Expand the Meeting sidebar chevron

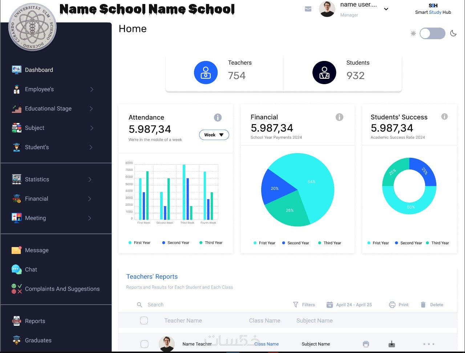pos(89,218)
